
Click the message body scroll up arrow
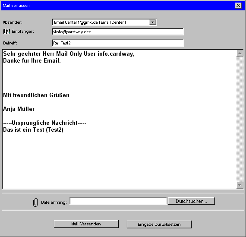coord(240,54)
